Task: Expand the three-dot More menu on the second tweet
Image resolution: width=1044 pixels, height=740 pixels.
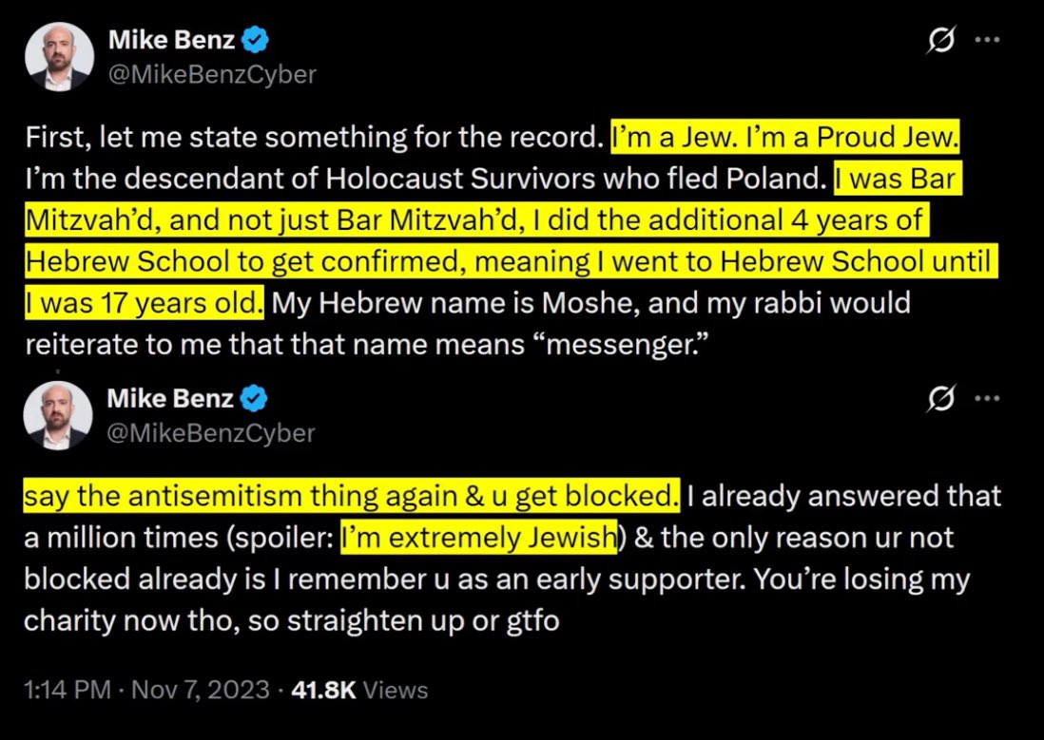Action: [x=988, y=400]
